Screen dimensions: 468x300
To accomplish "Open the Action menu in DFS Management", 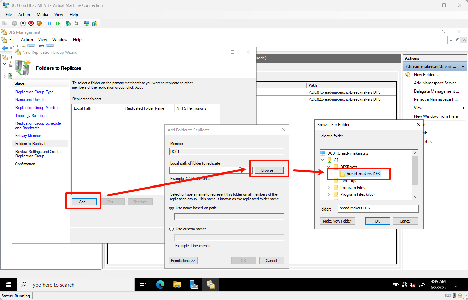I will (x=27, y=40).
